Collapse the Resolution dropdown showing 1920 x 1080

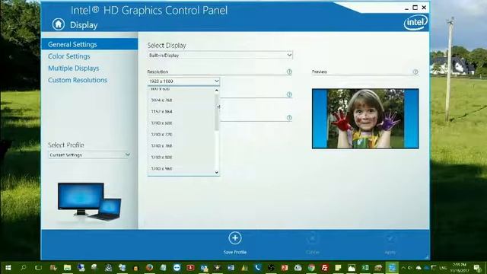(183, 81)
